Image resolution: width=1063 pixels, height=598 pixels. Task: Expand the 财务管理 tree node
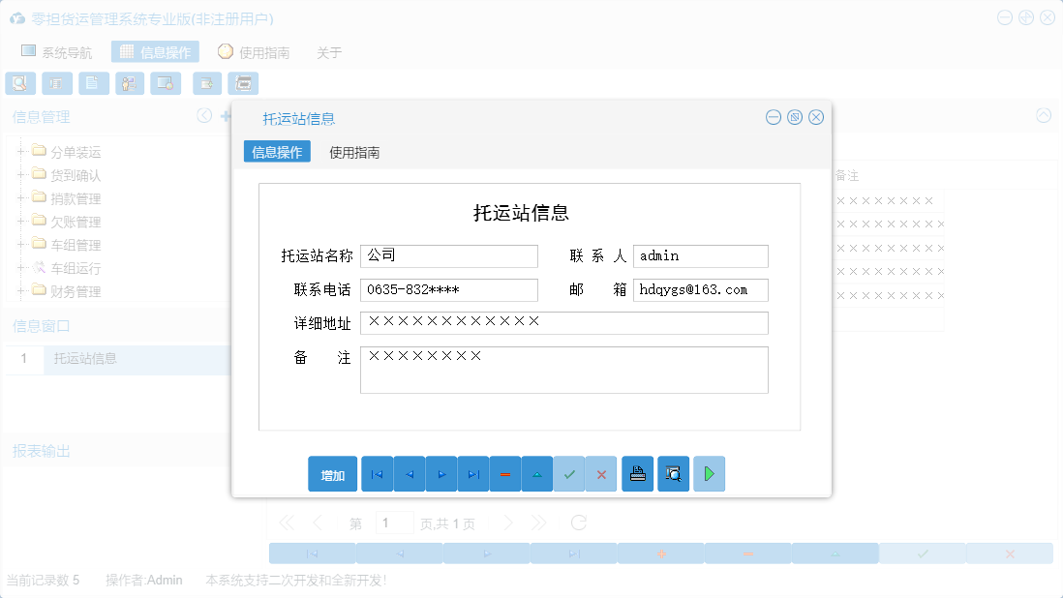(21, 291)
